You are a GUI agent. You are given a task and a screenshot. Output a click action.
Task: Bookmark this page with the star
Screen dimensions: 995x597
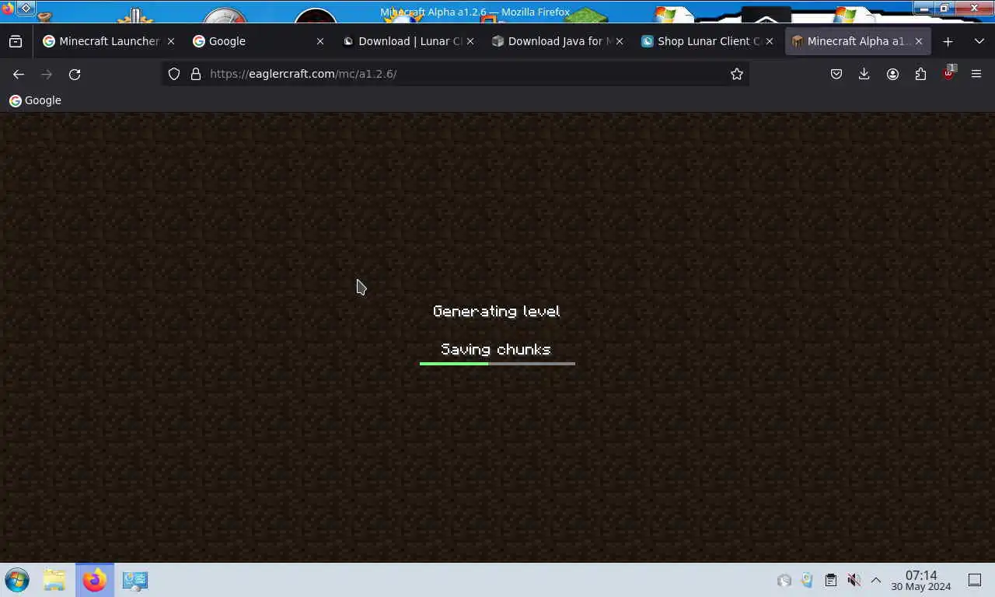pyautogui.click(x=737, y=74)
